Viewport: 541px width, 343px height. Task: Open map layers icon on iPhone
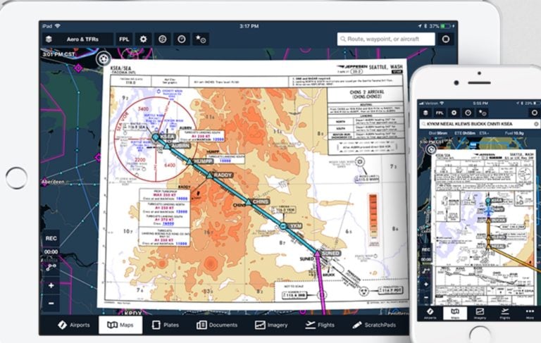(425, 113)
